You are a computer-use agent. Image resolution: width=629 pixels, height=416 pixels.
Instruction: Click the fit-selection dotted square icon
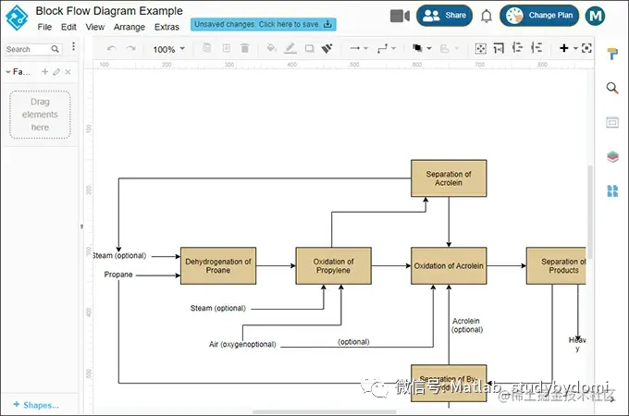coord(481,48)
